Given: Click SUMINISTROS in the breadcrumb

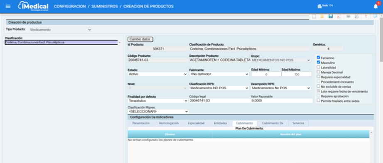Looking at the screenshot, I should (x=105, y=6).
